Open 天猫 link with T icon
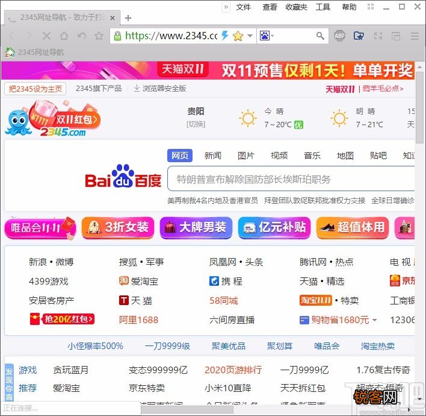Screen dimensions: 426x416 tap(135, 301)
